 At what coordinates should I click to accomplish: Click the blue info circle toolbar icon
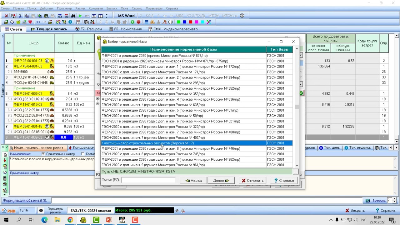(x=70, y=22)
